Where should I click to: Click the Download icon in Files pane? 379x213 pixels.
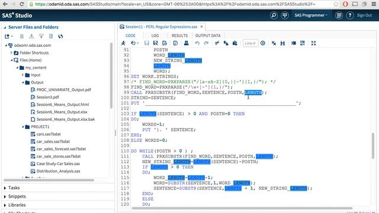[31, 36]
